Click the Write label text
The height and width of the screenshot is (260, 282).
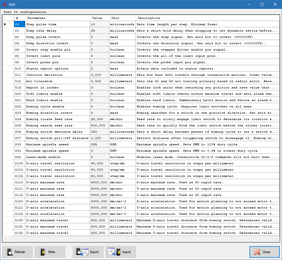(52, 252)
